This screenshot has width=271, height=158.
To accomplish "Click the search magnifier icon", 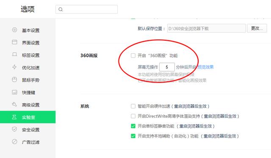I will [61, 9].
